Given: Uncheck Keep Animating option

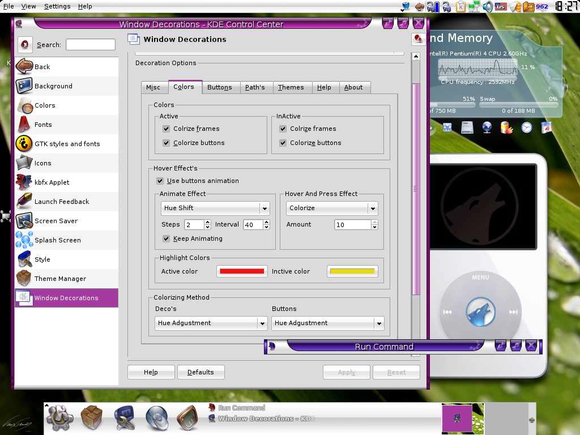Looking at the screenshot, I should tap(166, 238).
